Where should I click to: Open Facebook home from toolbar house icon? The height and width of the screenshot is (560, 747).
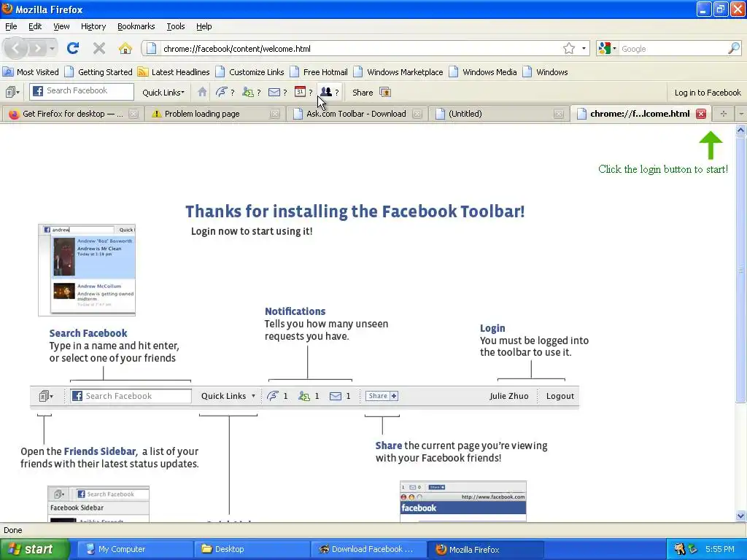pyautogui.click(x=202, y=92)
